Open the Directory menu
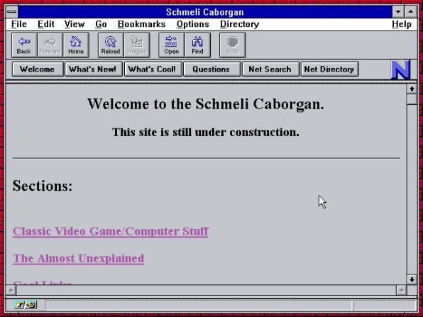This screenshot has width=423, height=317. pos(239,24)
